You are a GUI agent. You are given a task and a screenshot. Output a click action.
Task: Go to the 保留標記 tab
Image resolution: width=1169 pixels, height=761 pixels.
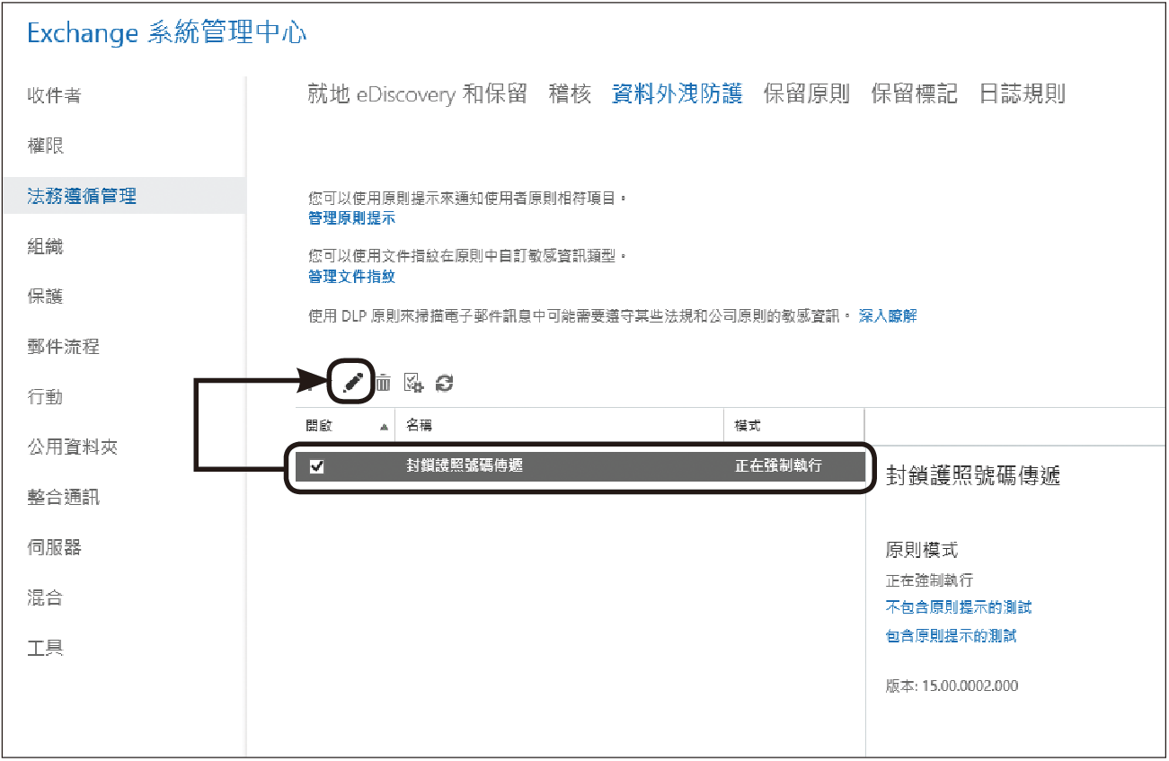point(914,93)
